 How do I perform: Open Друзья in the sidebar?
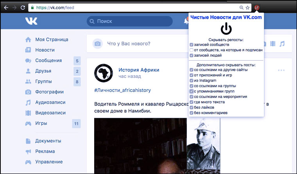43,71
